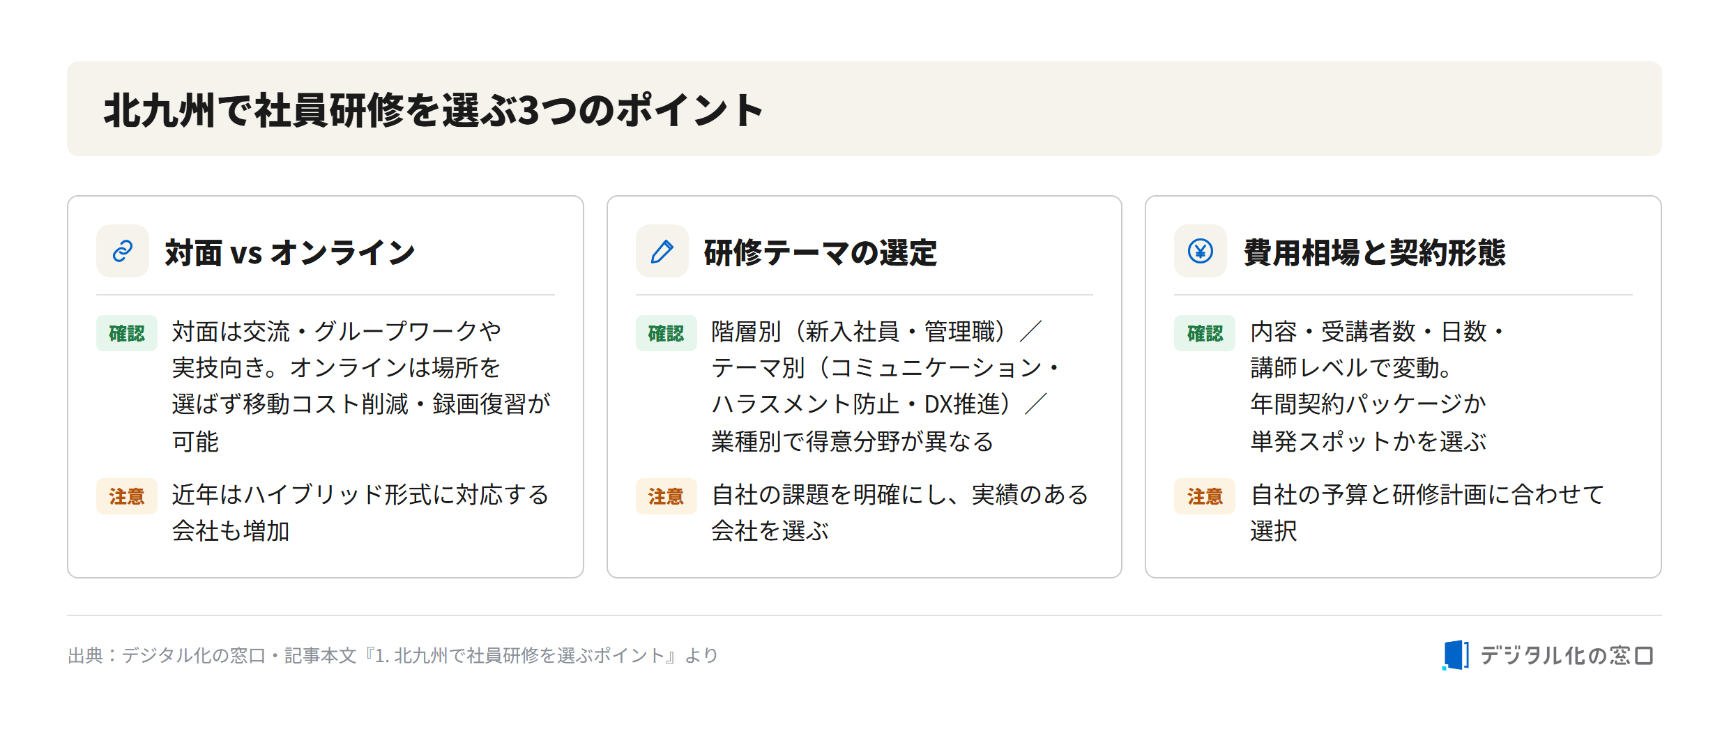This screenshot has height=736, width=1729.
Task: Click the green 確認 badge in 対面 vs オンライン card
Action: coord(127,333)
